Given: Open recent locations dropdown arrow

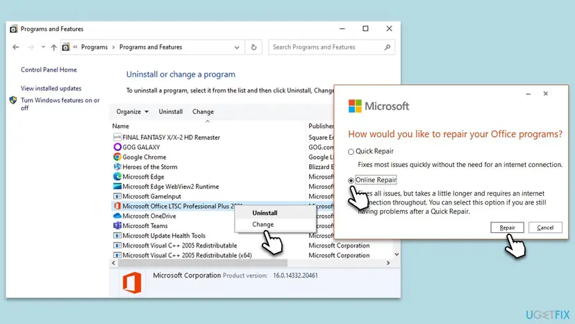Looking at the screenshot, I should tap(43, 47).
